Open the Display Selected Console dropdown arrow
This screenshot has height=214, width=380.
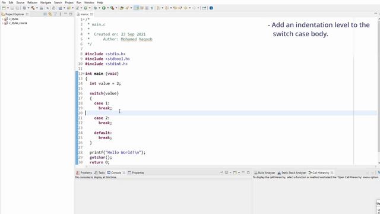coord(230,172)
